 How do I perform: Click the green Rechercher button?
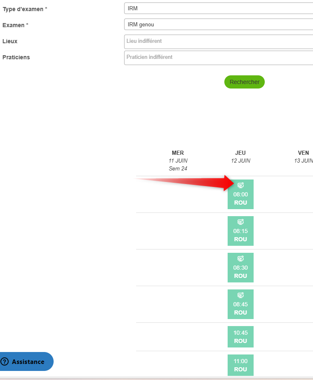pos(244,82)
